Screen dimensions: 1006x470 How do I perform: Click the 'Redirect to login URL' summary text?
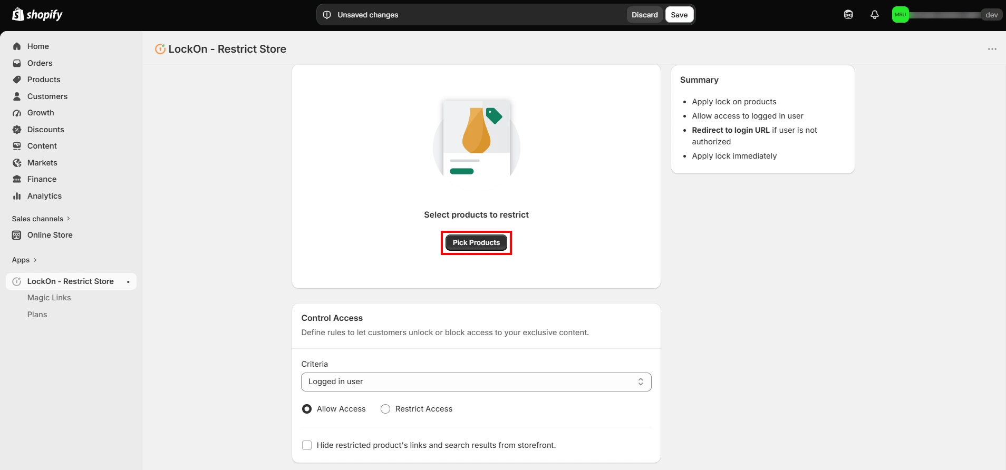pyautogui.click(x=731, y=130)
